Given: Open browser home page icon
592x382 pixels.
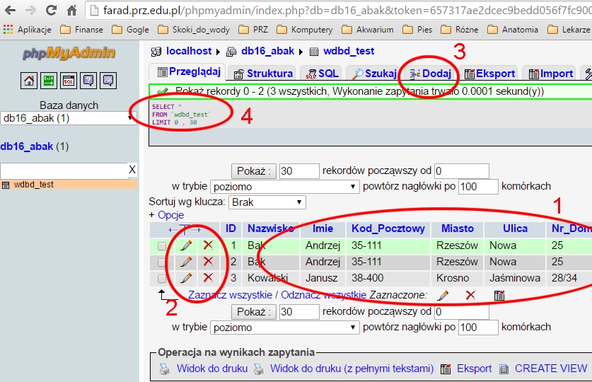Looking at the screenshot, I should coord(71,11).
